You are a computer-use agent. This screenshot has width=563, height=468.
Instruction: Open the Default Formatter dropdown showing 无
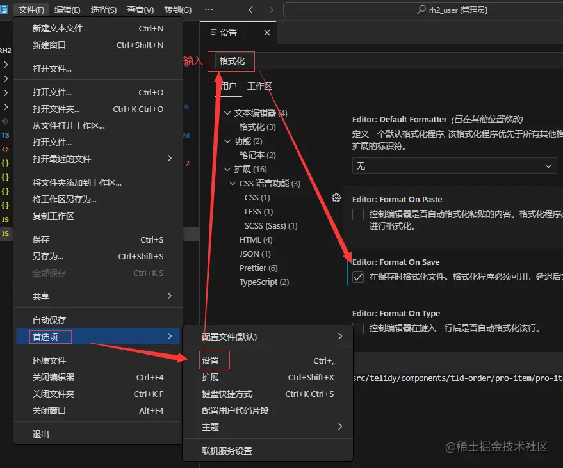point(454,166)
